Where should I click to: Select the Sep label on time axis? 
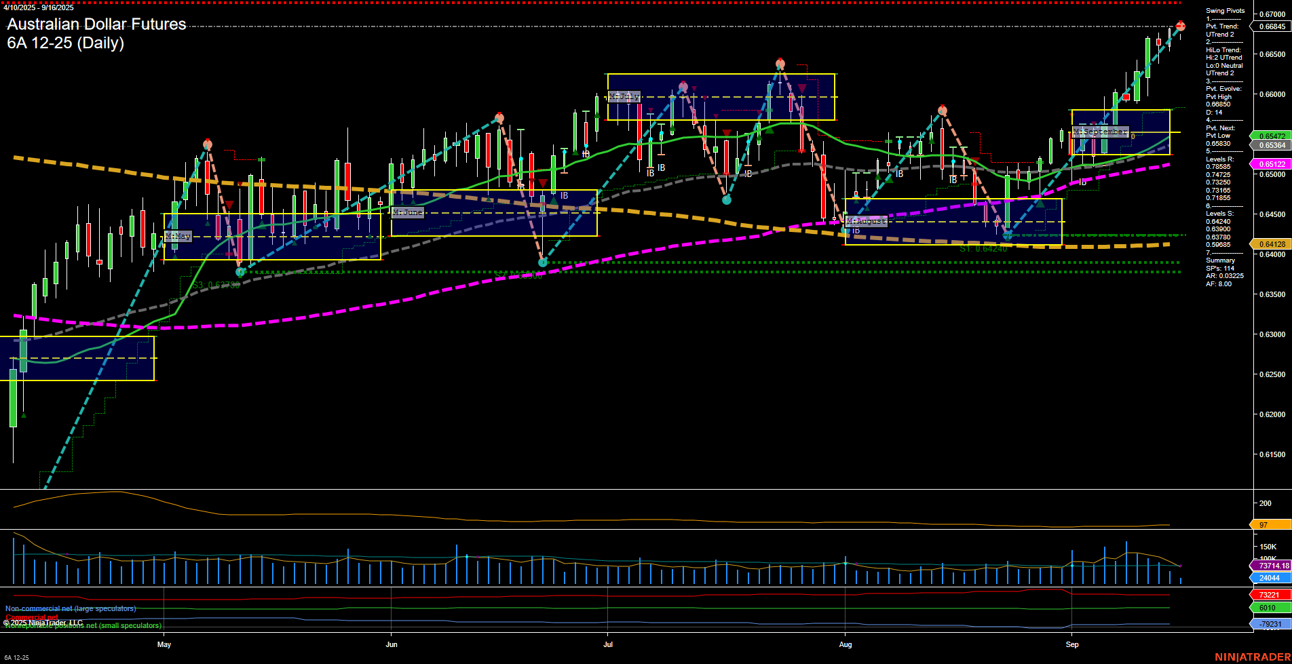(x=1072, y=644)
